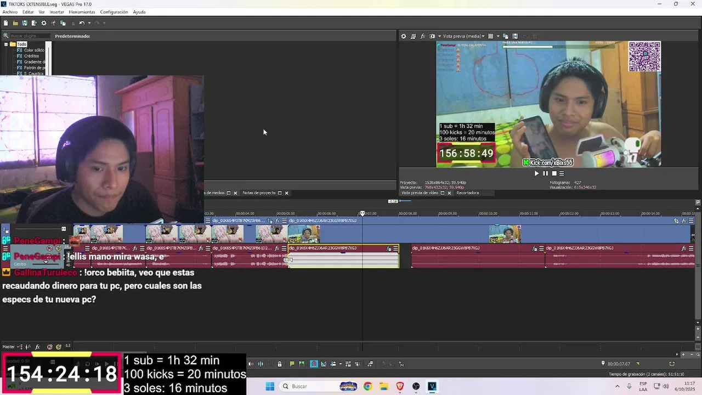Image resolution: width=702 pixels, height=395 pixels.
Task: Switch to Vista previa de vídeo tab
Action: pos(420,193)
